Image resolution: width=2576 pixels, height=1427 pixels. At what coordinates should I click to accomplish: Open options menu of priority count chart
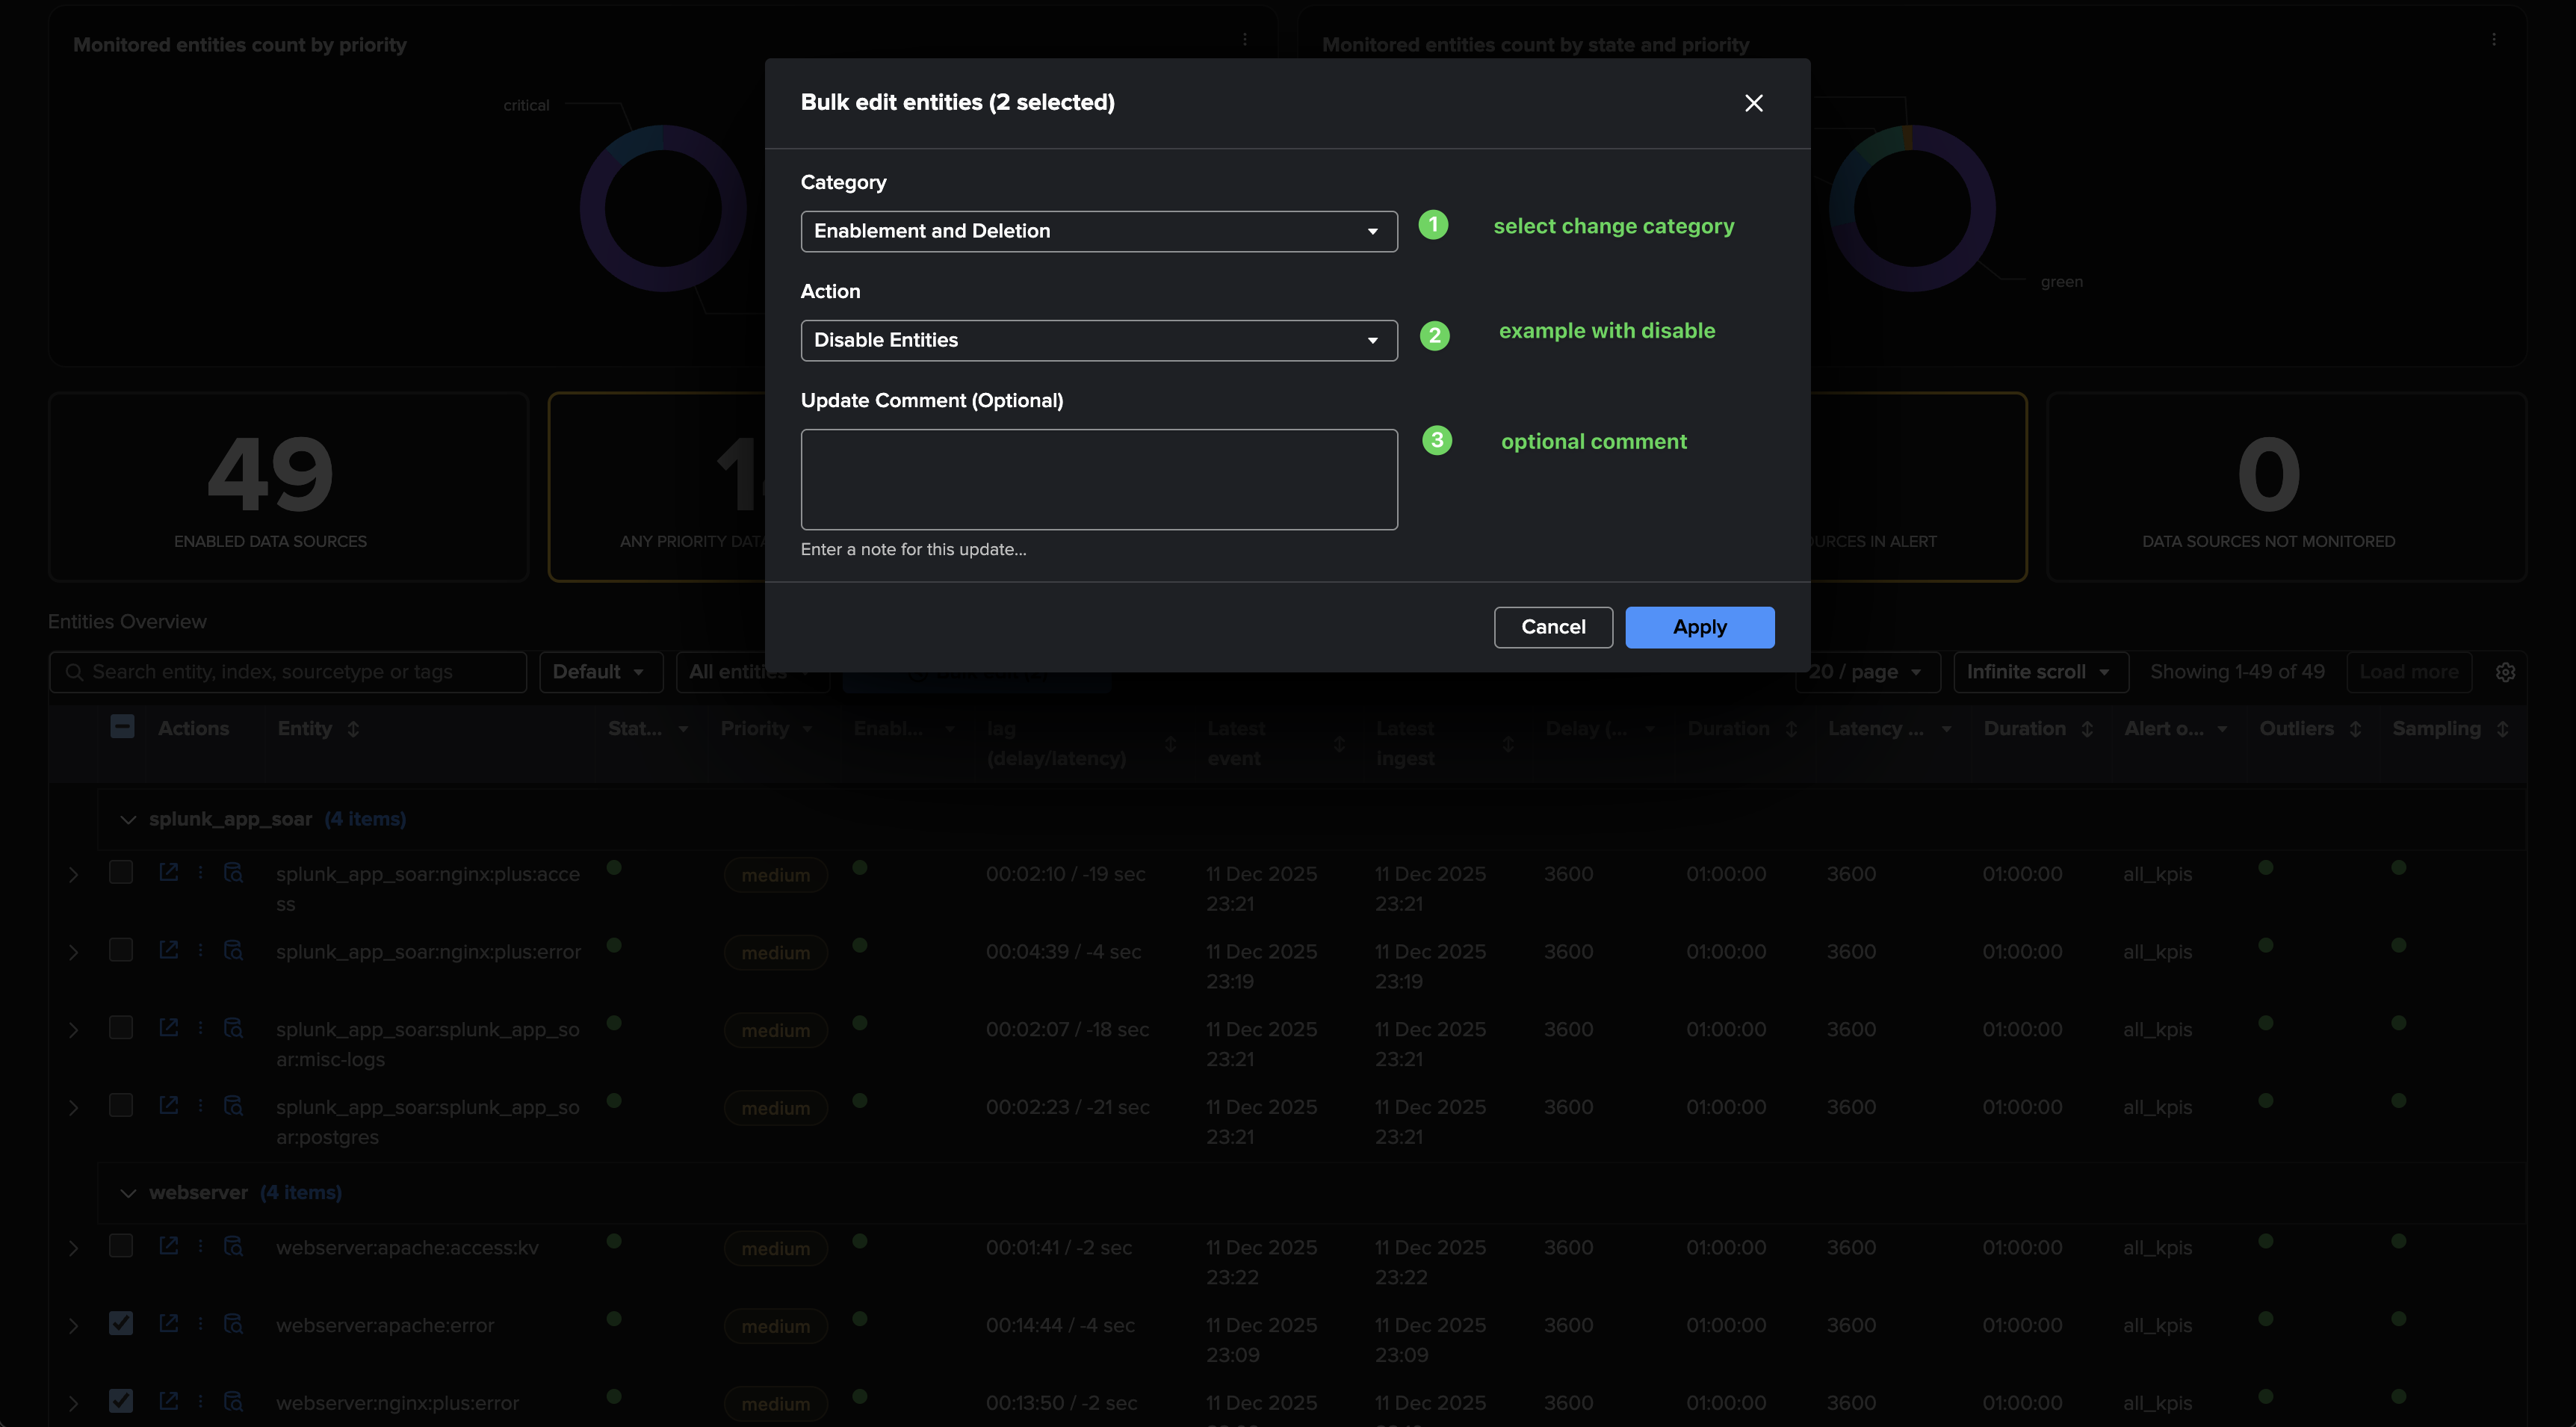tap(1244, 40)
